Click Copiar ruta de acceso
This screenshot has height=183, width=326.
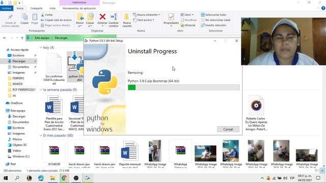[x=56, y=20]
